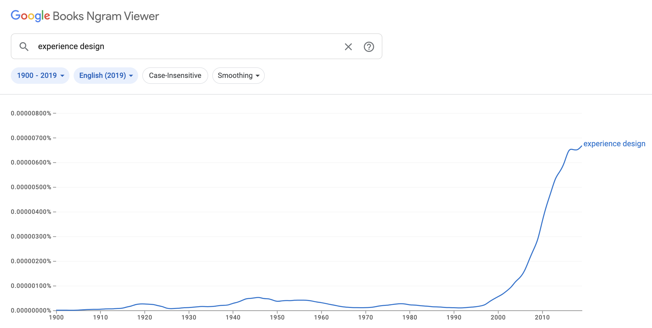Click the curve near 1920 bump

coord(143,304)
